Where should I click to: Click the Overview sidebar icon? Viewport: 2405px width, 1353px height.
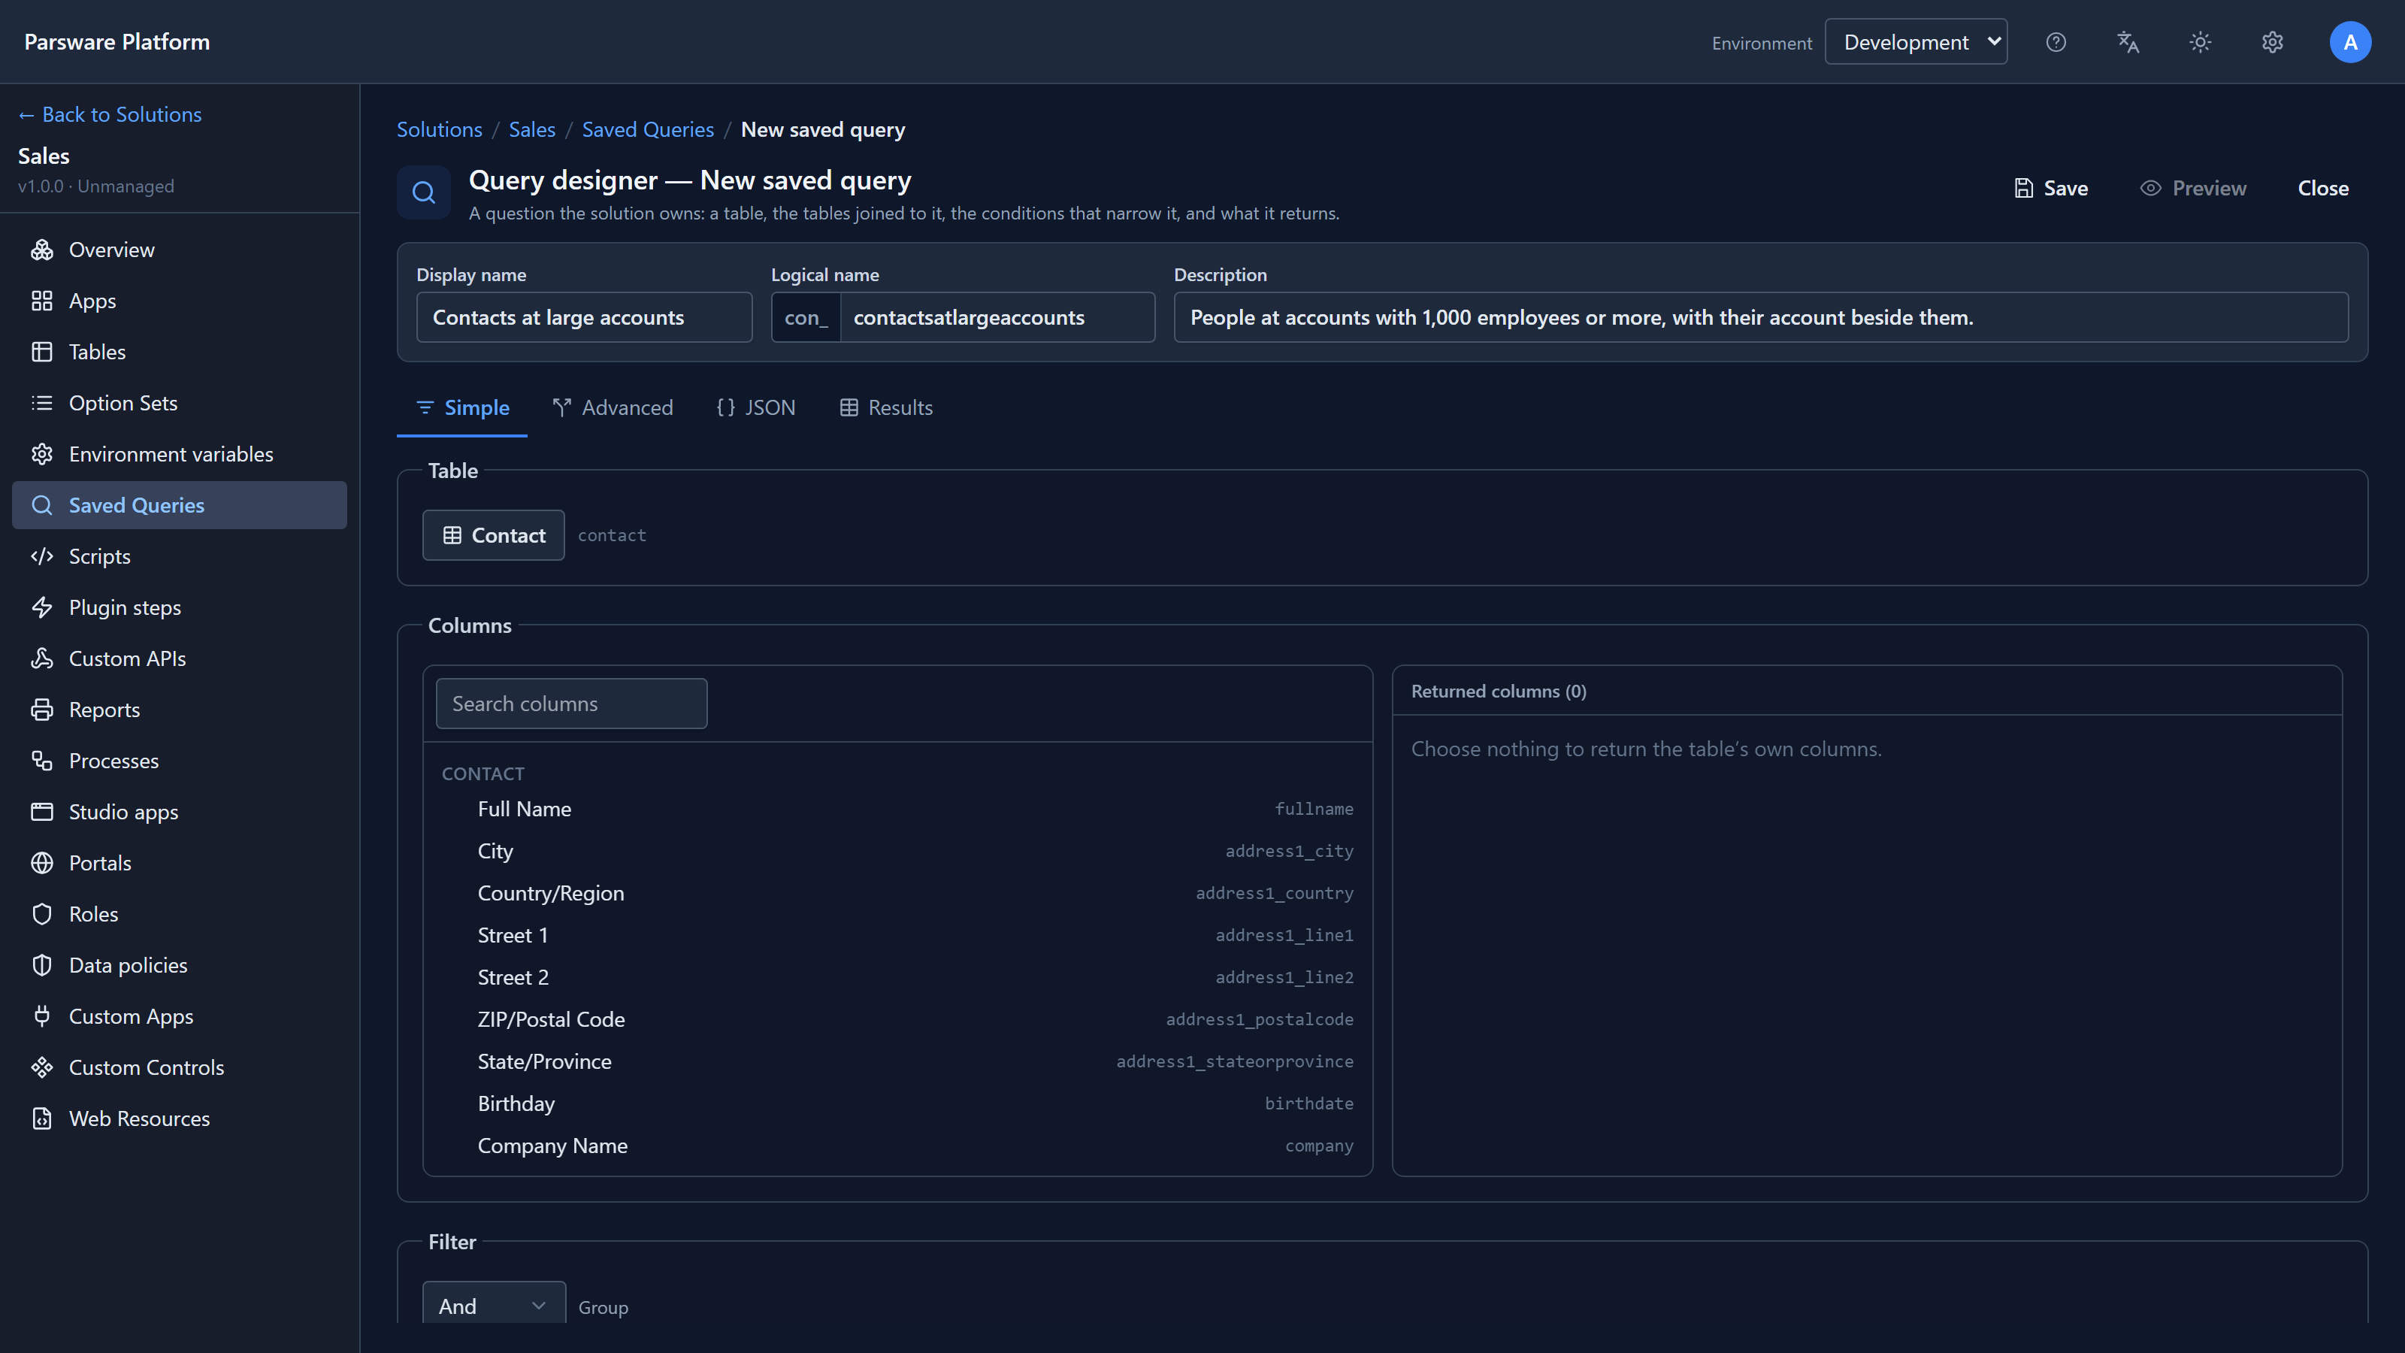(x=42, y=250)
